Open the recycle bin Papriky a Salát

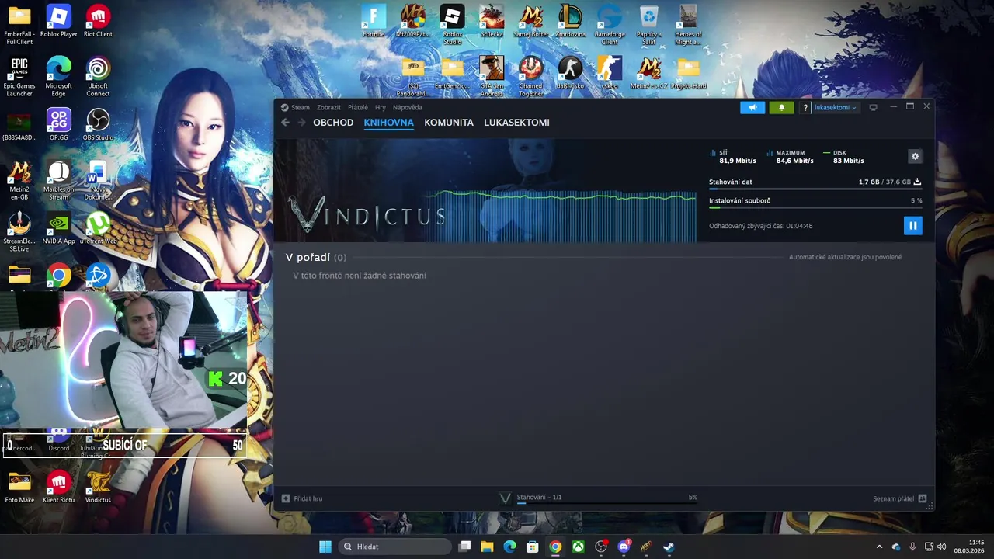point(649,24)
